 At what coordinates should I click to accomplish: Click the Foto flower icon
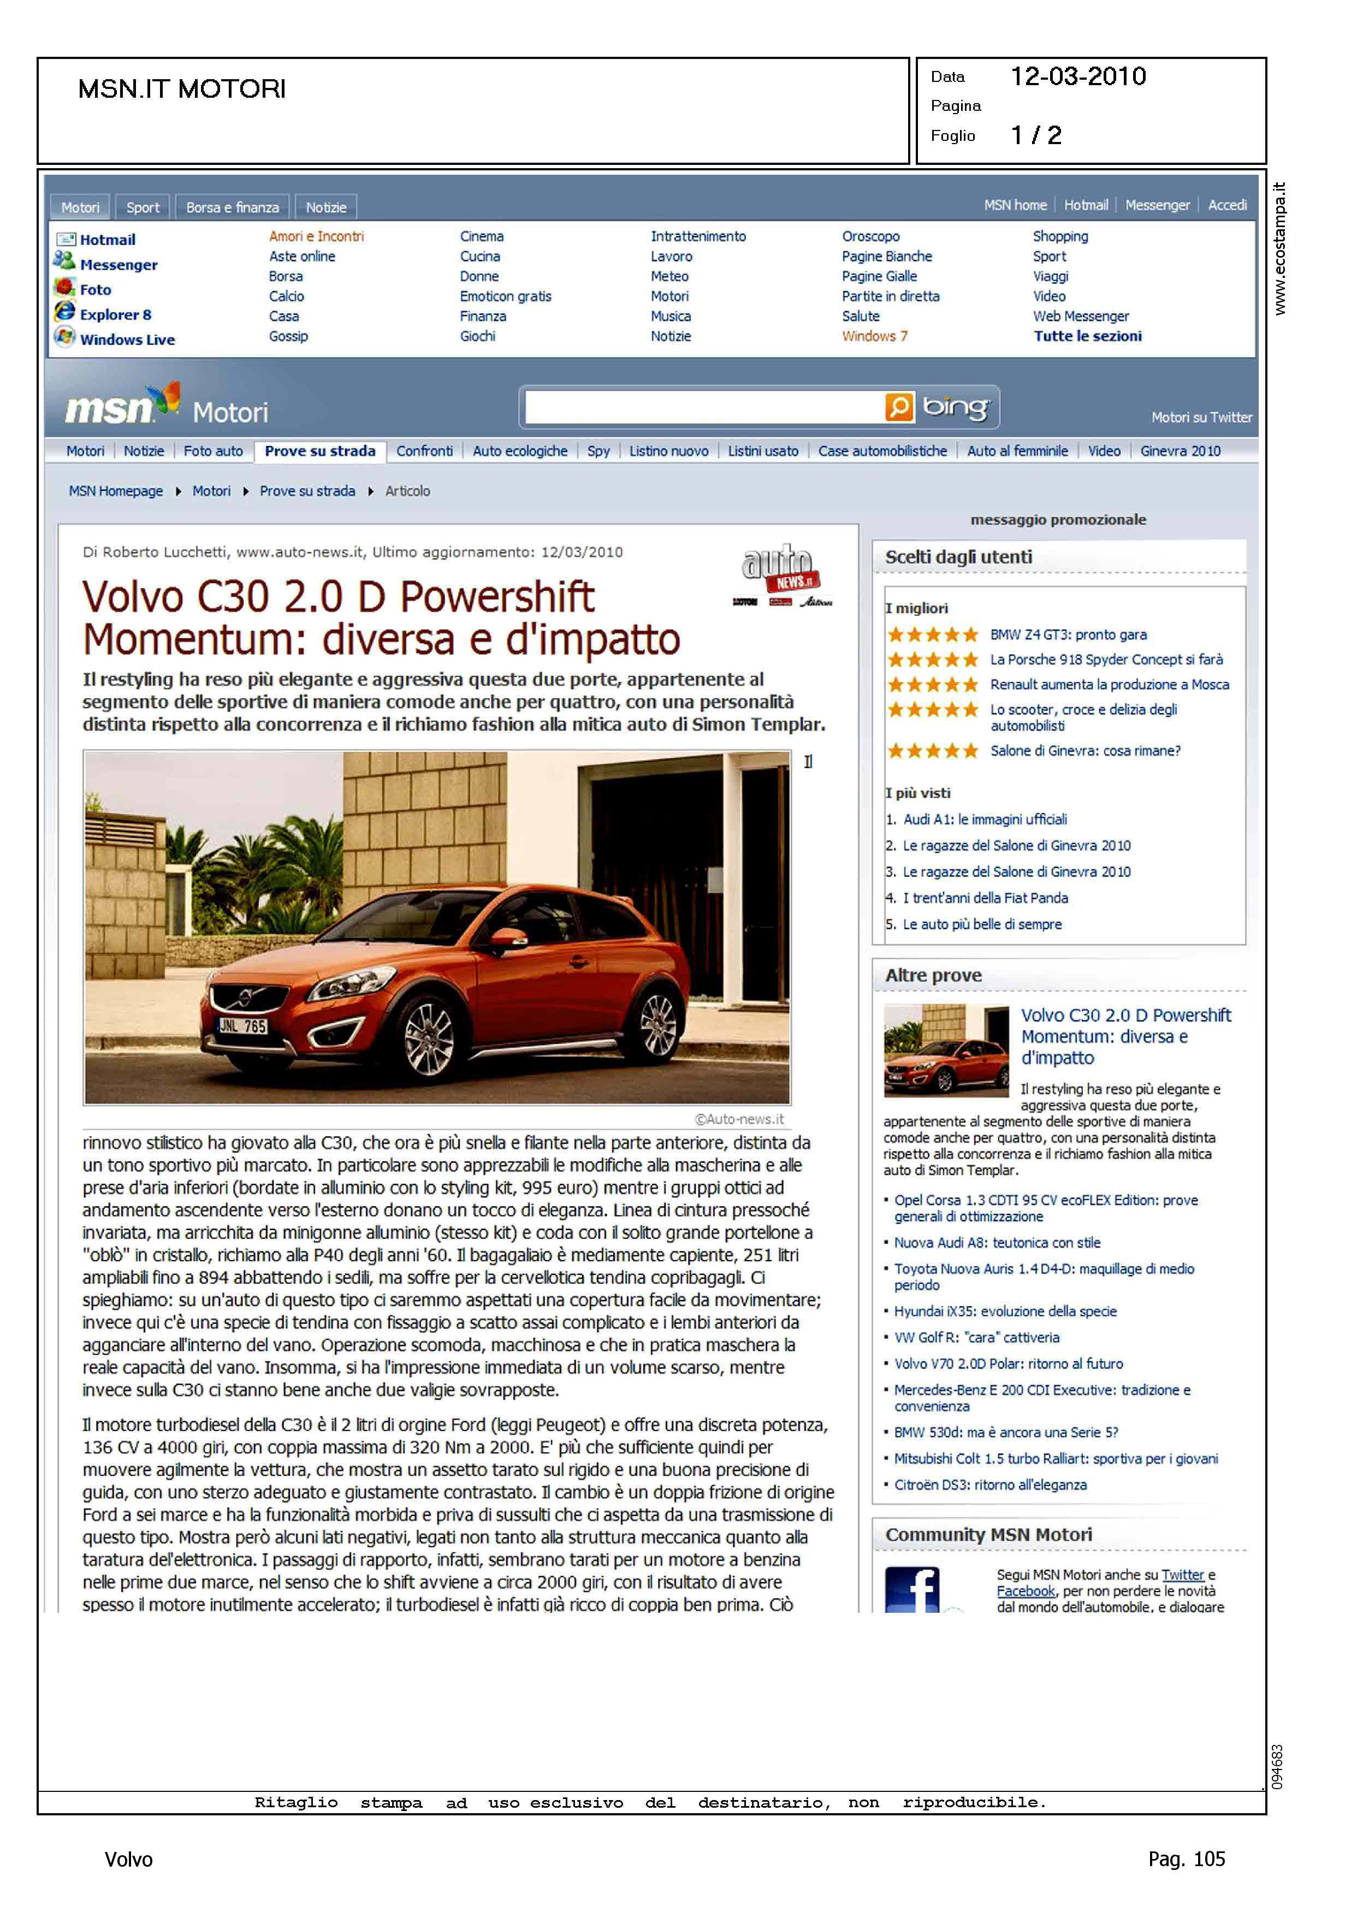(64, 288)
